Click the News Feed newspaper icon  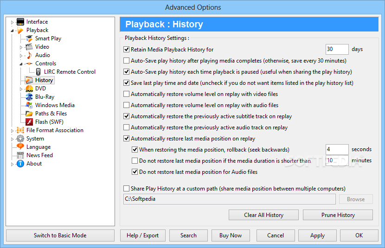(20, 155)
